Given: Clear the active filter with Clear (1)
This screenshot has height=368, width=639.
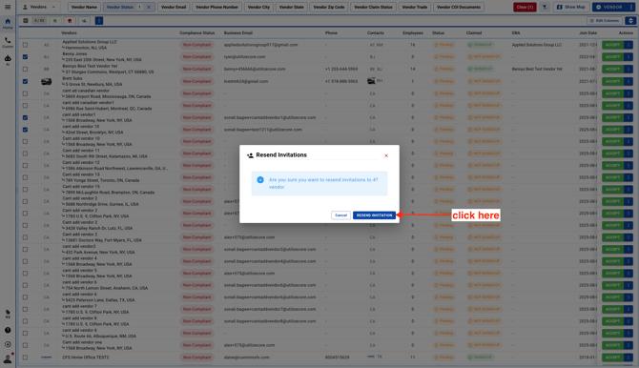Looking at the screenshot, I should point(525,7).
